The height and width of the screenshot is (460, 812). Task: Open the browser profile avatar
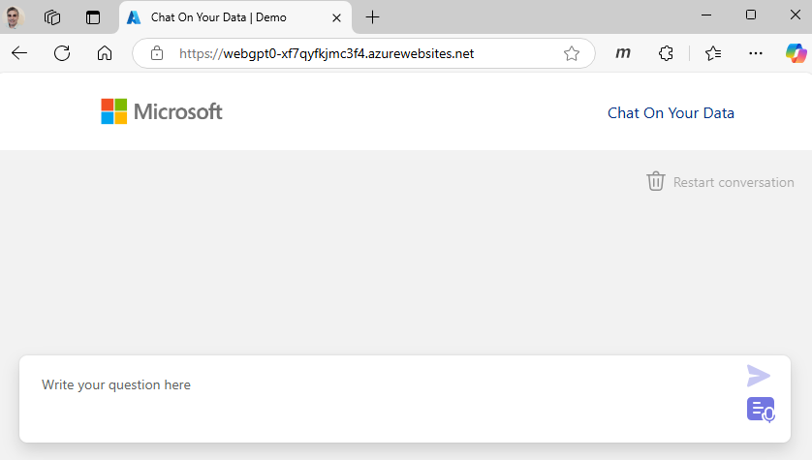pyautogui.click(x=14, y=16)
